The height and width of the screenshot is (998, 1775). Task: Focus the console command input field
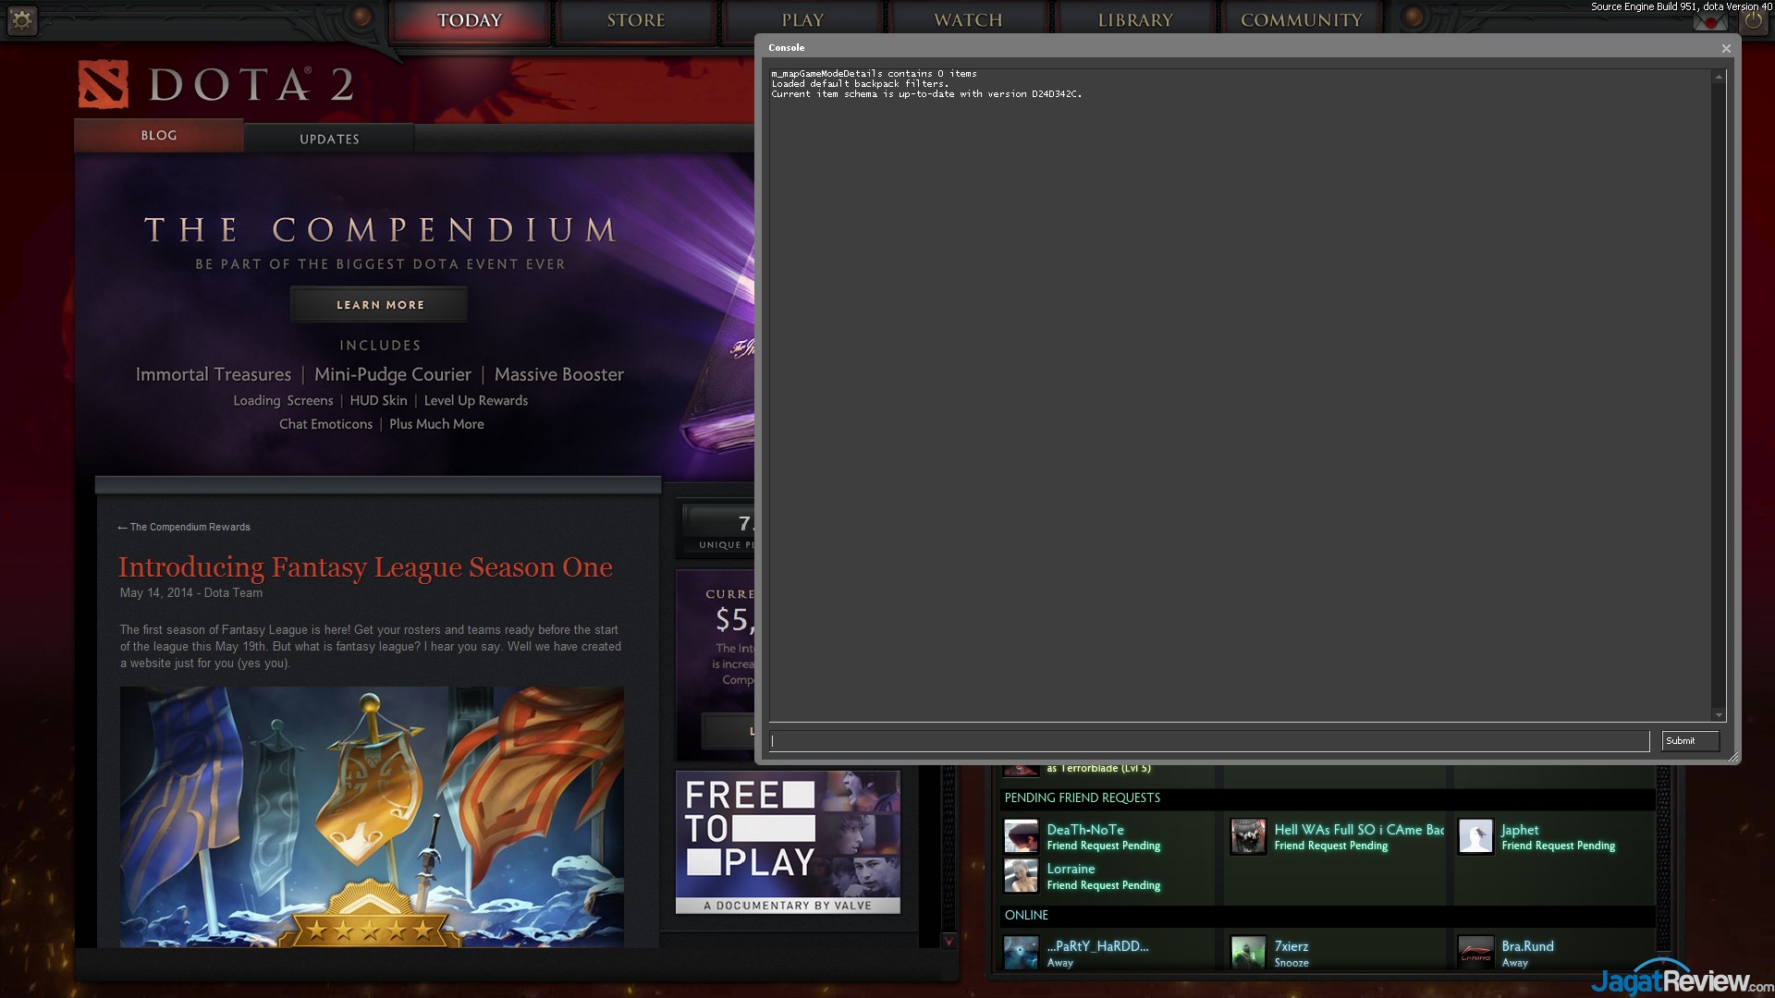1209,741
